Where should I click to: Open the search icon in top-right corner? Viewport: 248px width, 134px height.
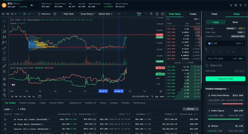click(x=245, y=5)
